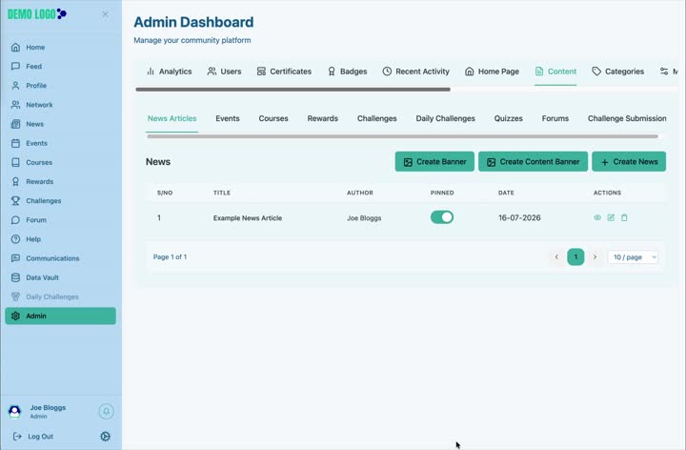Open Courses in the sidebar
Screen dimensions: 686x450
pyautogui.click(x=60, y=162)
